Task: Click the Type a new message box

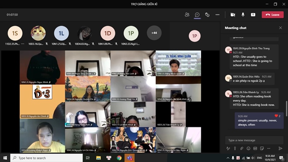Action: click(x=254, y=140)
